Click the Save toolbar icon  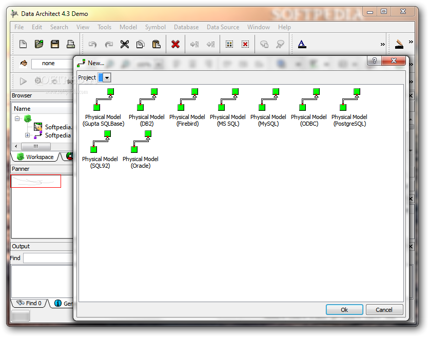[x=55, y=44]
